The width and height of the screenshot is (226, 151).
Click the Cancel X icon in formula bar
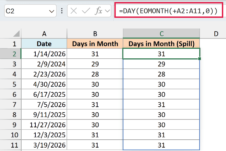click(74, 11)
